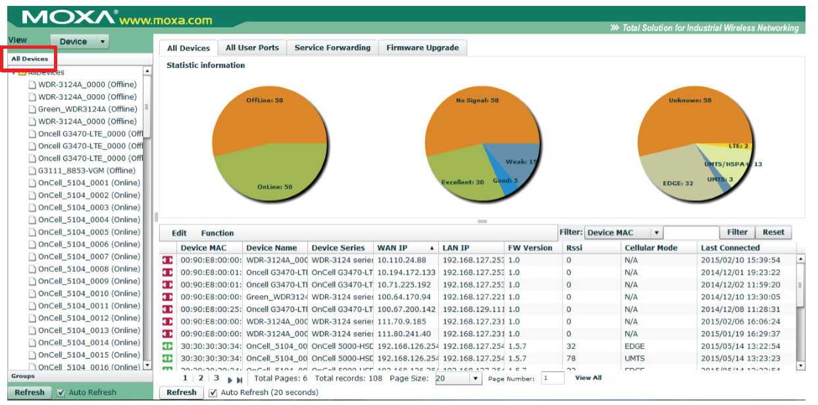
Task: Go to page 3 of the device list
Action: (x=217, y=378)
